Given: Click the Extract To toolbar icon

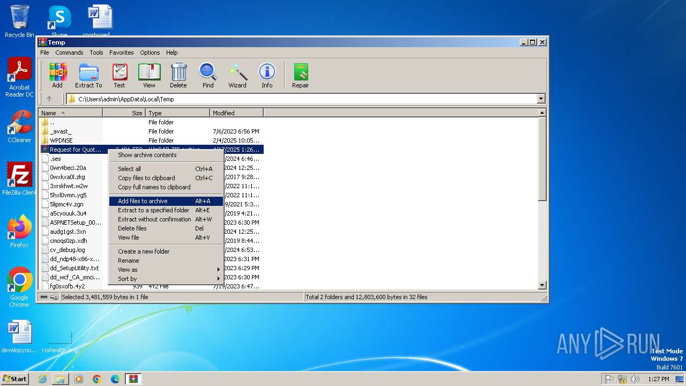Looking at the screenshot, I should pos(88,76).
